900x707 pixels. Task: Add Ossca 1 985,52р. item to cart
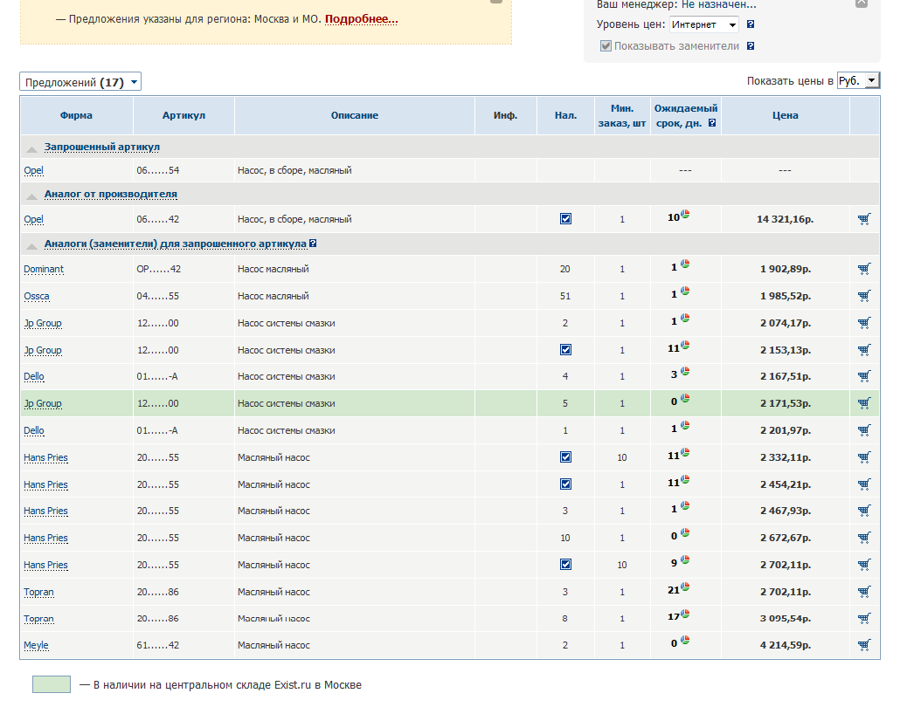(x=864, y=296)
